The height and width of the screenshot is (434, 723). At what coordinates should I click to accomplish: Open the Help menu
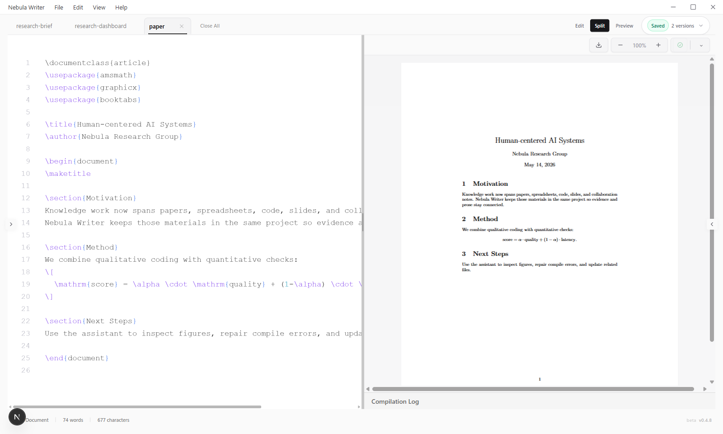tap(121, 7)
